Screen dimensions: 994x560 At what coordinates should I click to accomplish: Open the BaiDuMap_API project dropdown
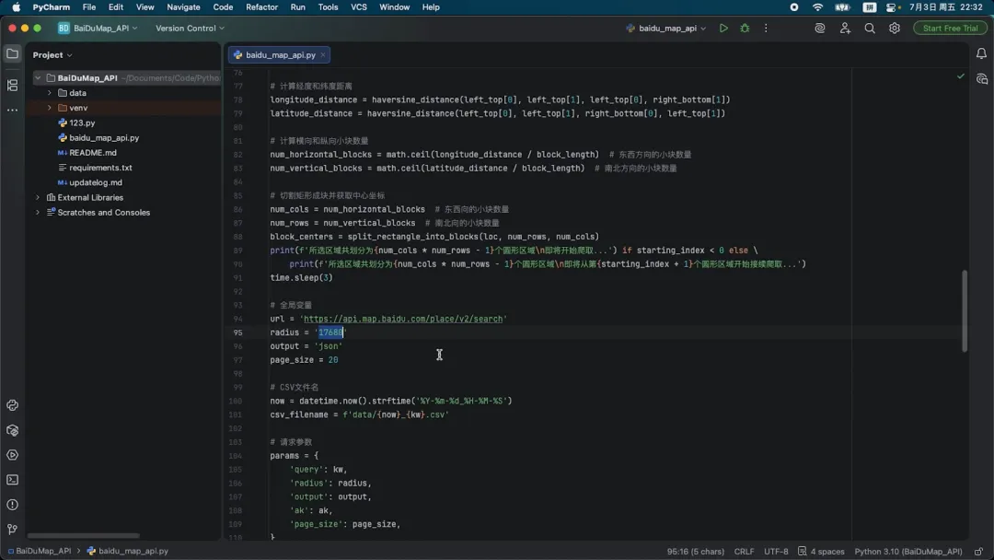(x=98, y=28)
